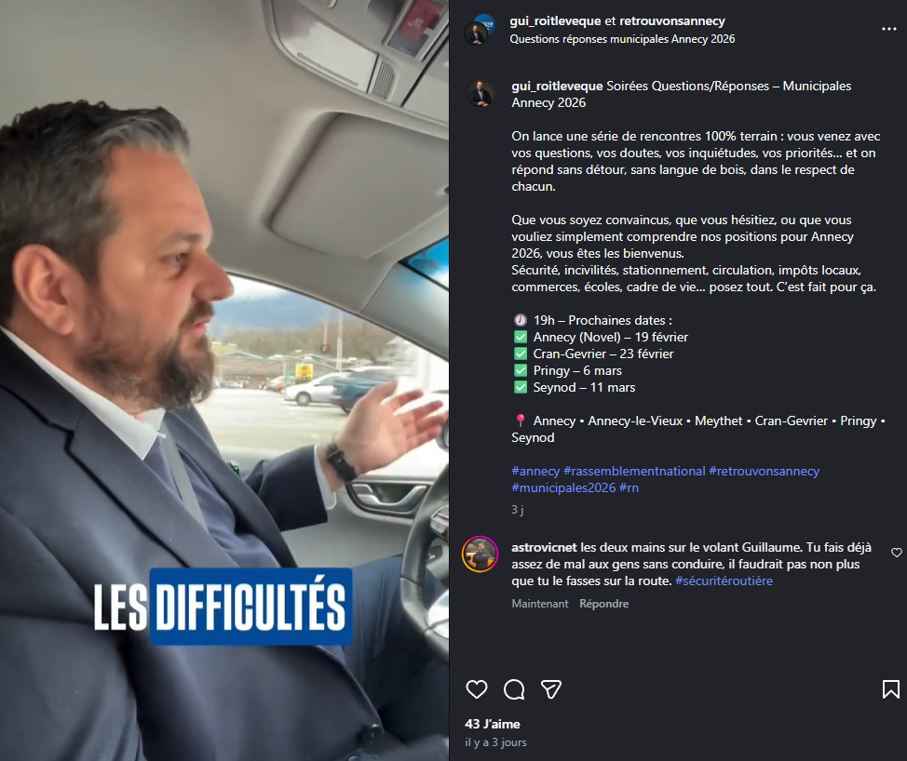Follow the #retrouvonsannecy hashtag link
The image size is (907, 761).
pyautogui.click(x=765, y=471)
